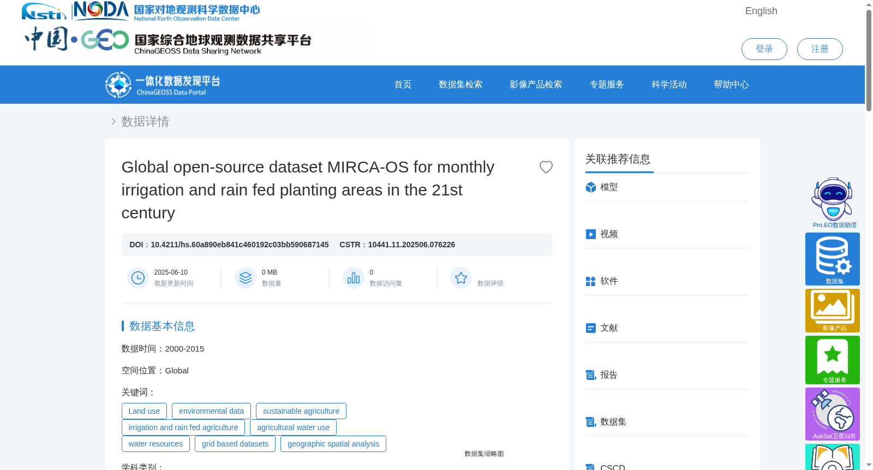Click the 数据时间 2000-2015 line

point(163,349)
